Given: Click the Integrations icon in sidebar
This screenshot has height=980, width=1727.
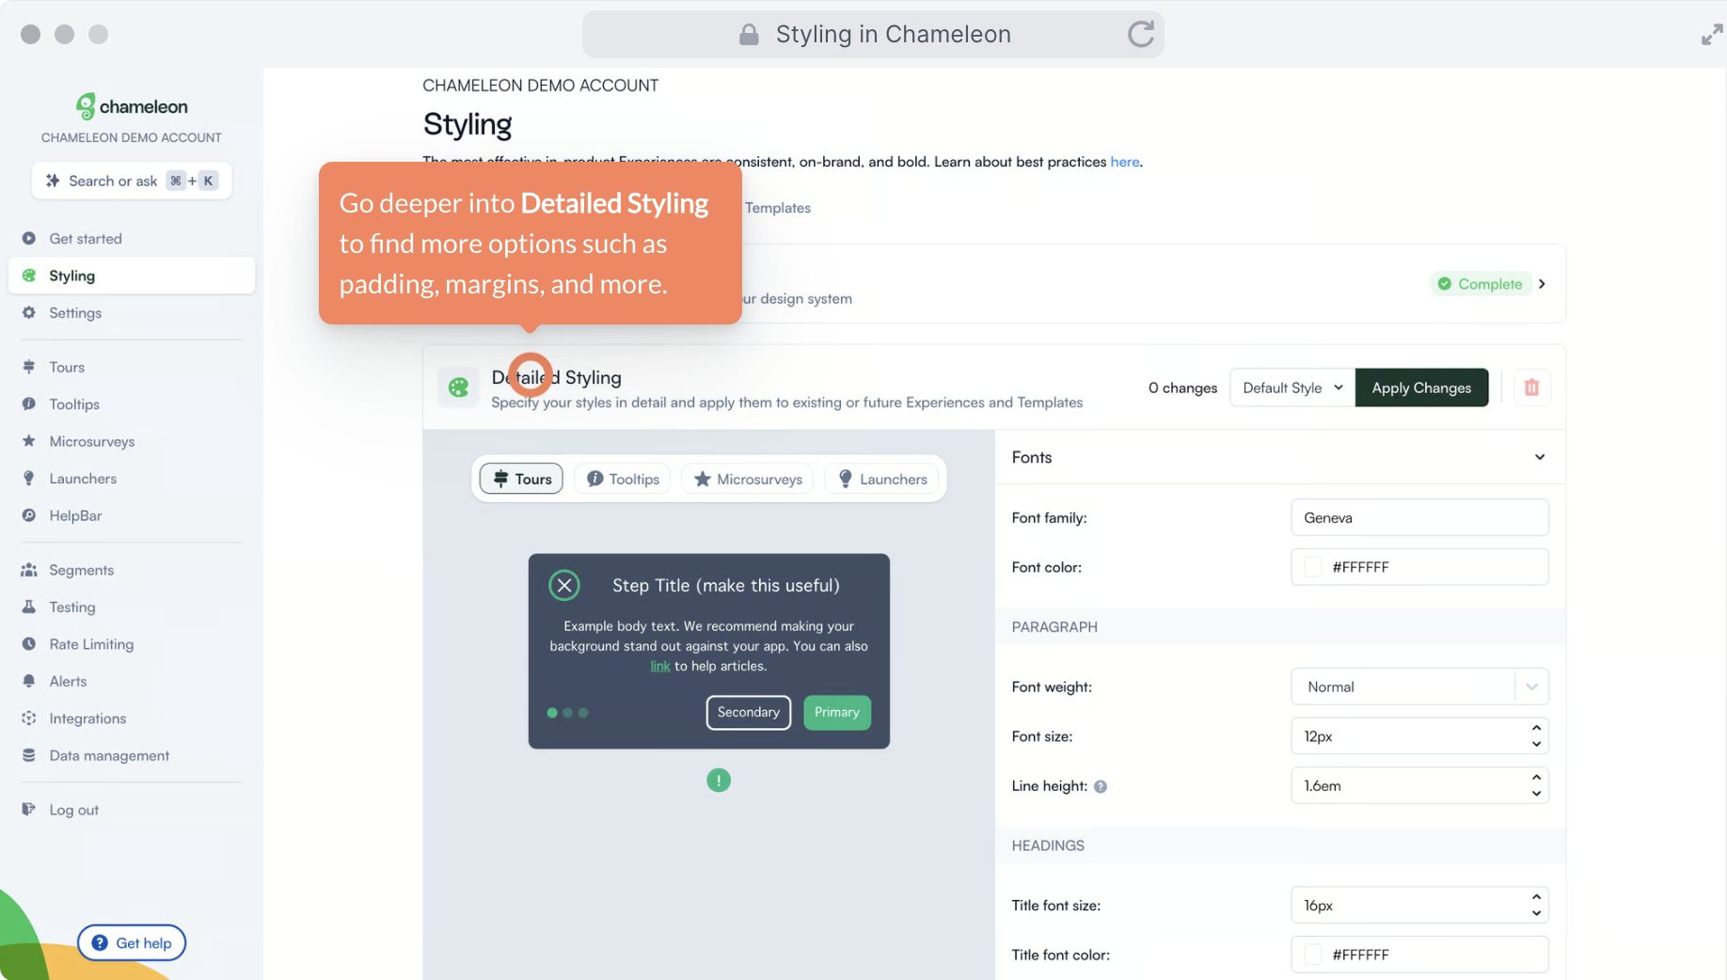Looking at the screenshot, I should tap(29, 719).
